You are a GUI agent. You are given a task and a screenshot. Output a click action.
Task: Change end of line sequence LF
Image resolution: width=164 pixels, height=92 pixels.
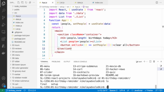tap(128, 90)
